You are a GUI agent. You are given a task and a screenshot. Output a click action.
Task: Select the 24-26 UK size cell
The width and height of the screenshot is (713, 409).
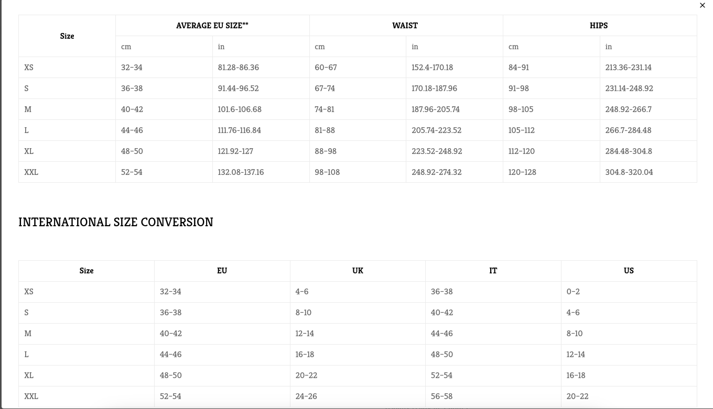tap(306, 396)
